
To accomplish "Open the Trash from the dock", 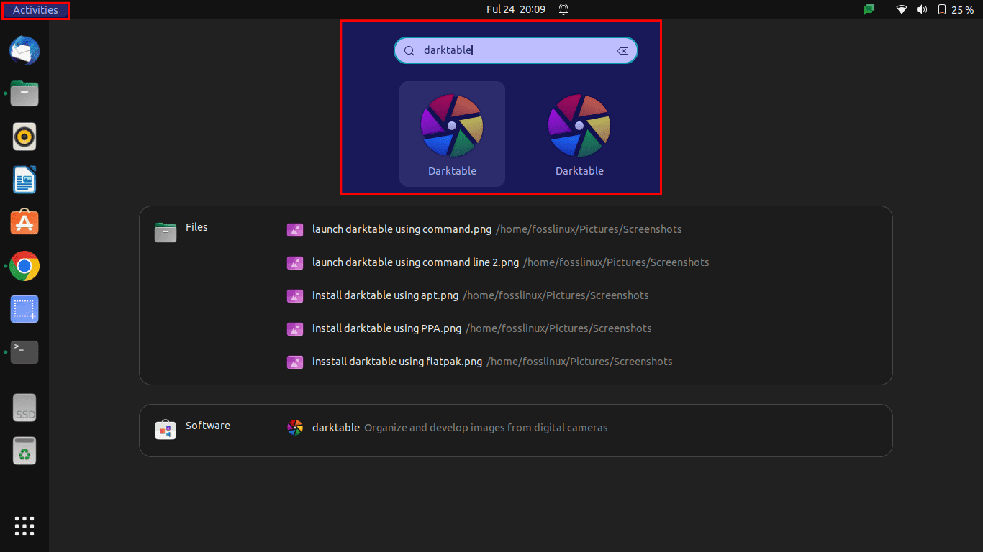I will tap(24, 451).
